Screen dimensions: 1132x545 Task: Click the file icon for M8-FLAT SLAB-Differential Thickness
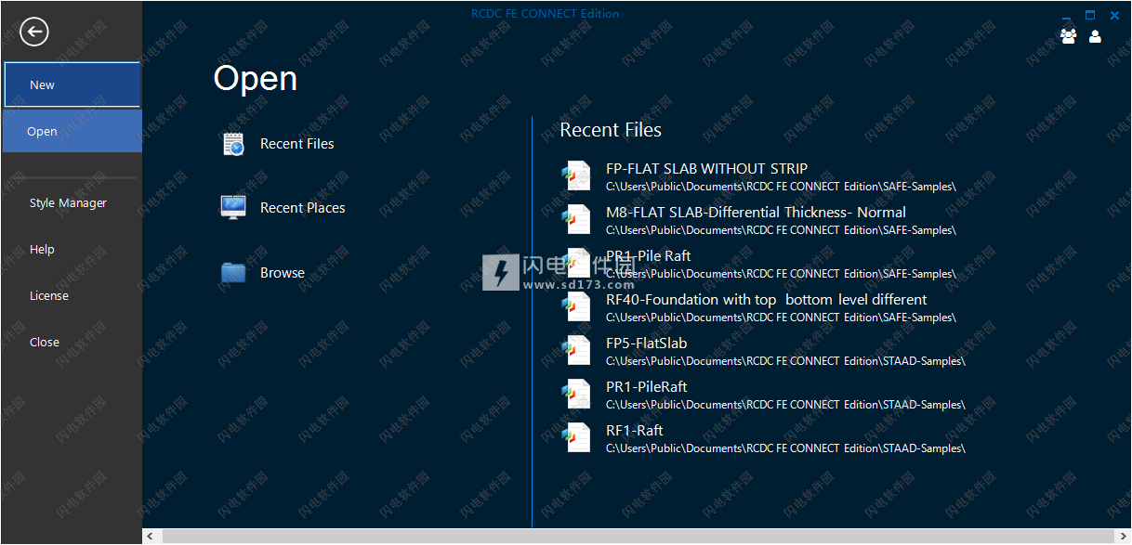[577, 219]
